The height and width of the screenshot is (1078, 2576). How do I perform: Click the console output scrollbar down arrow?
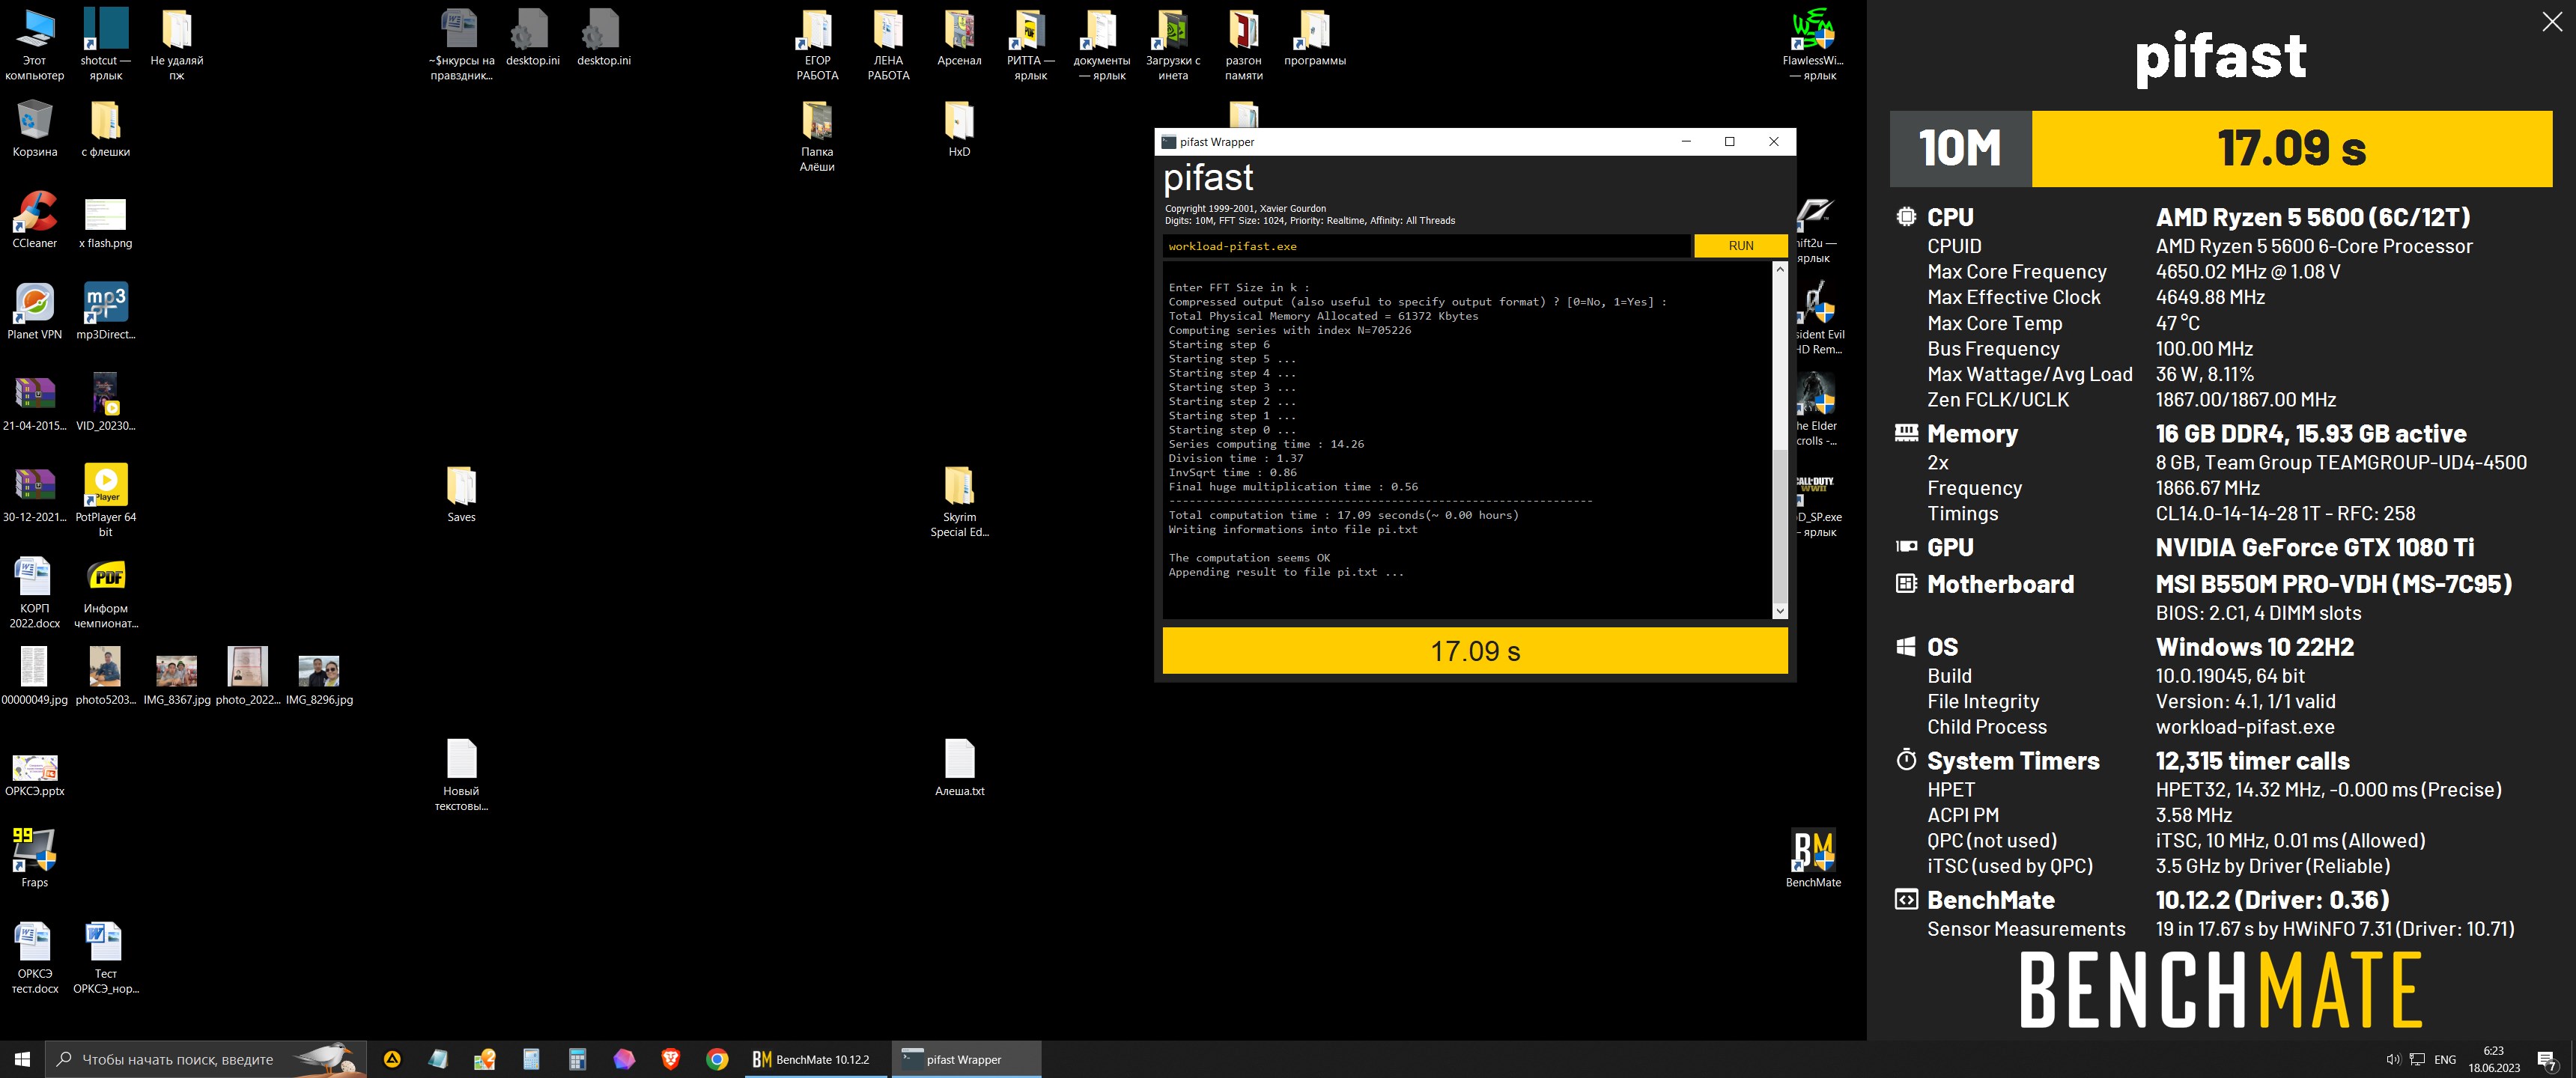pos(1779,611)
